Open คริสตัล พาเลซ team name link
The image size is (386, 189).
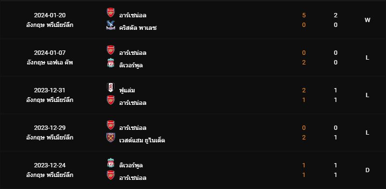click(138, 28)
